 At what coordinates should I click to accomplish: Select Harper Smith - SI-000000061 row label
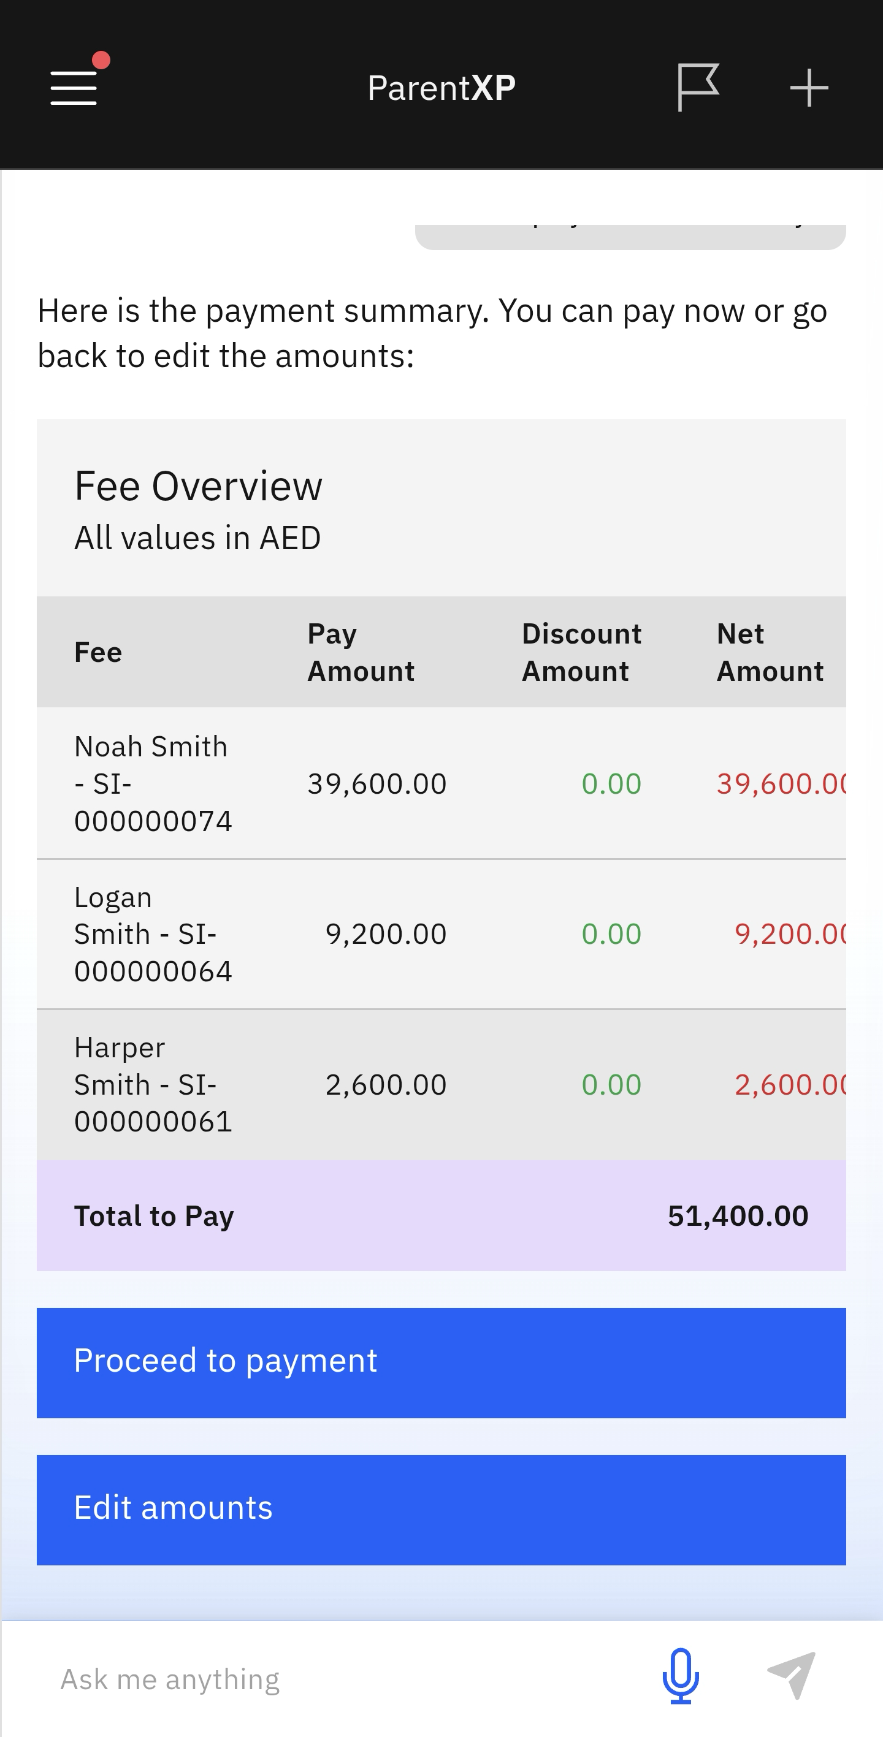(153, 1084)
